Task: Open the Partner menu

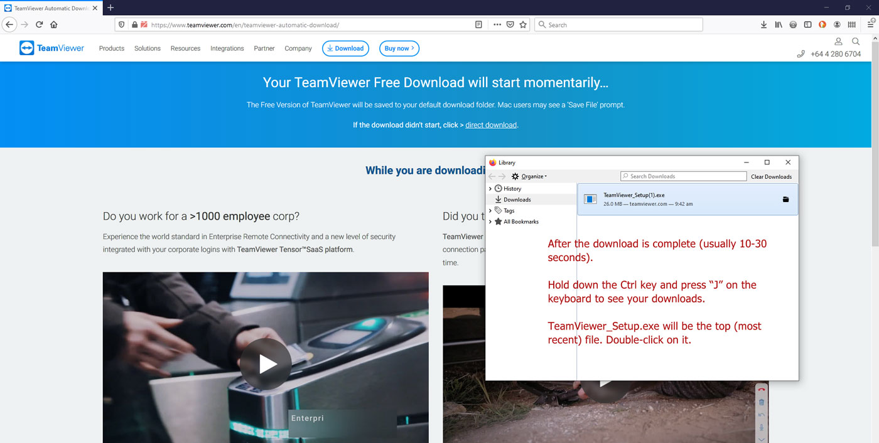Action: (x=264, y=48)
